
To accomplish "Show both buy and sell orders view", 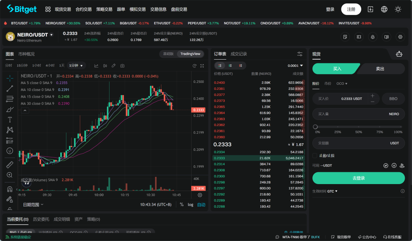I will click(x=220, y=66).
